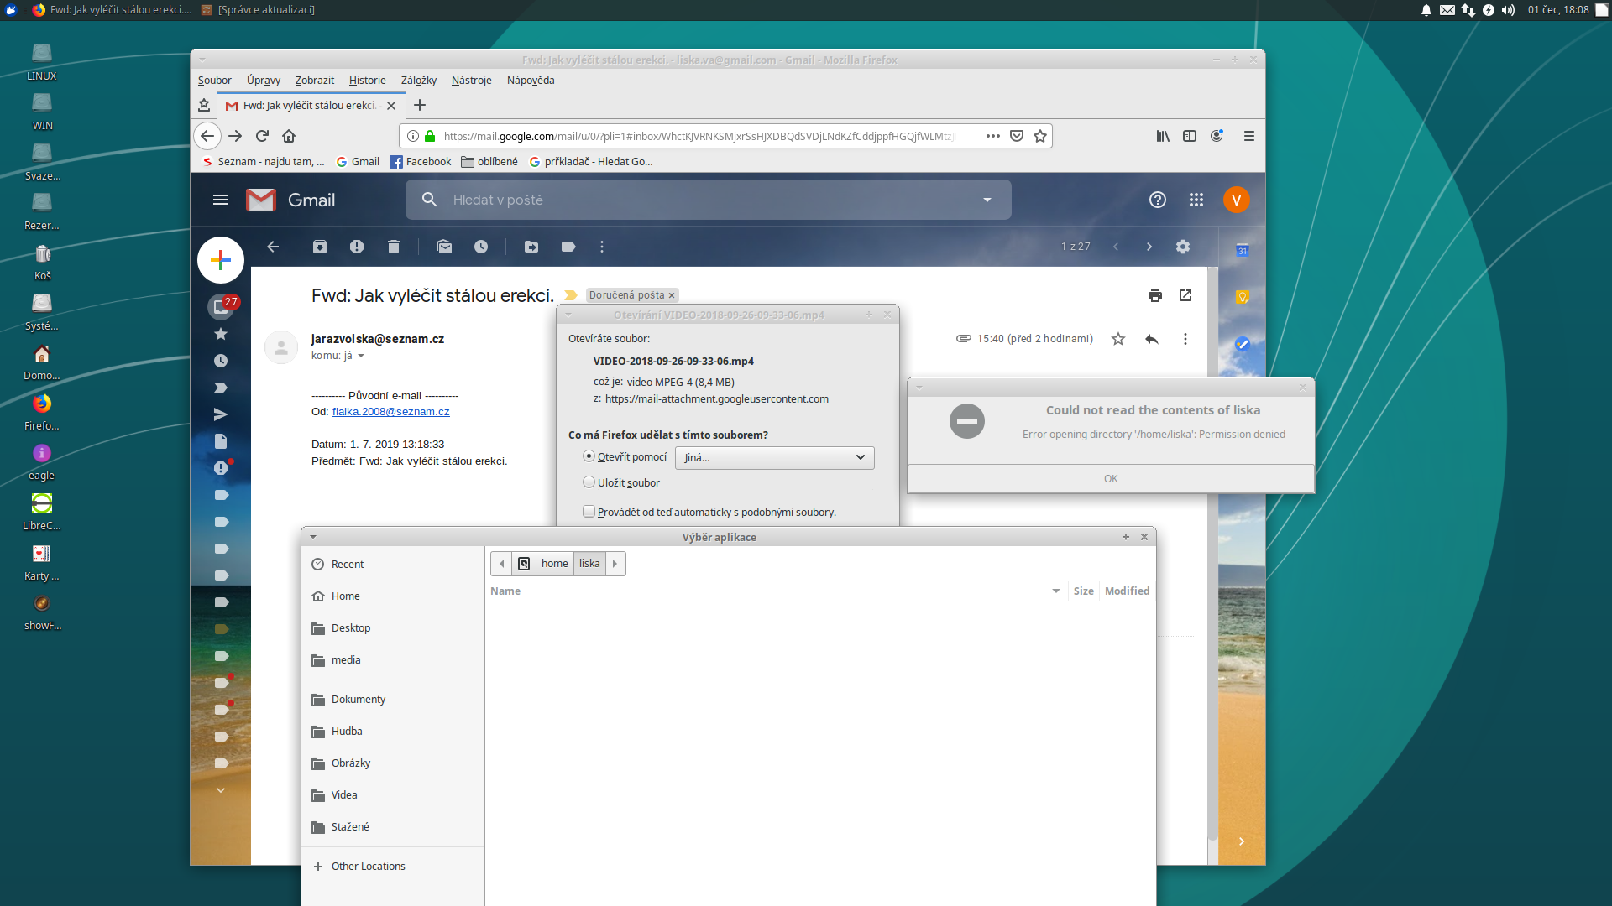
Task: Click the Gmail compose plus button
Action: (221, 260)
